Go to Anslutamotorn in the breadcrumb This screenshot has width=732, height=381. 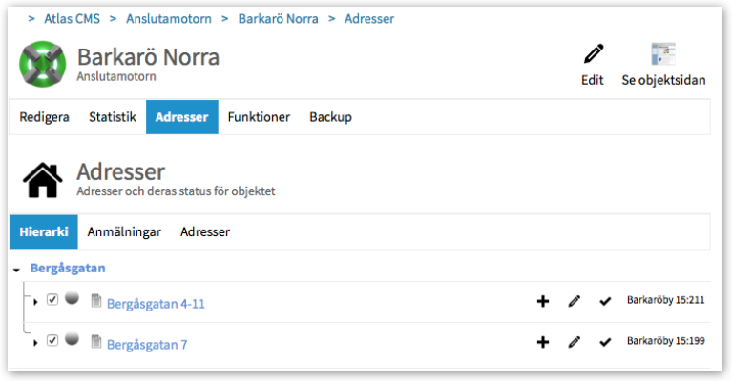point(169,19)
